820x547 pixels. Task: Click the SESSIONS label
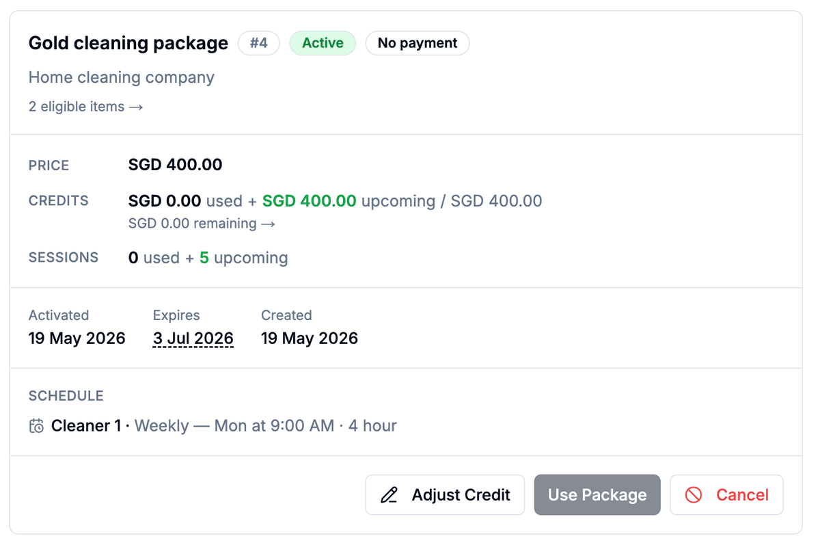coord(64,258)
